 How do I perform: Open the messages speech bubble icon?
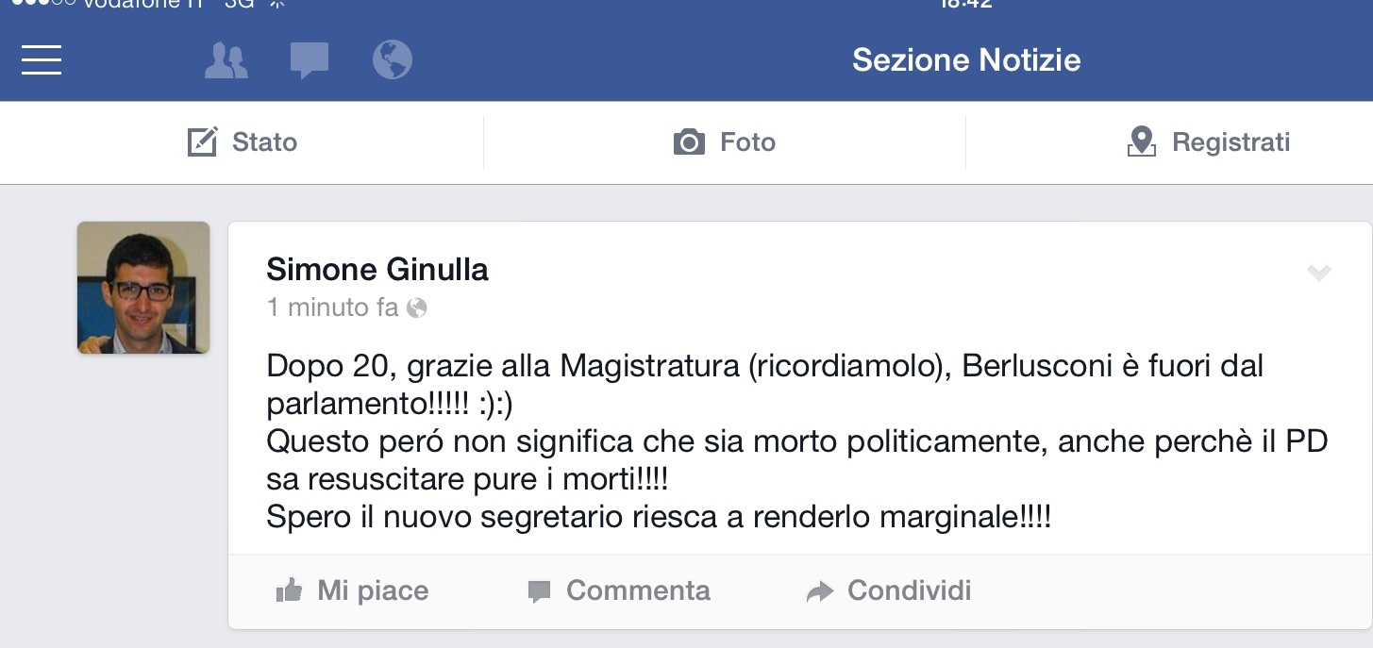click(310, 61)
